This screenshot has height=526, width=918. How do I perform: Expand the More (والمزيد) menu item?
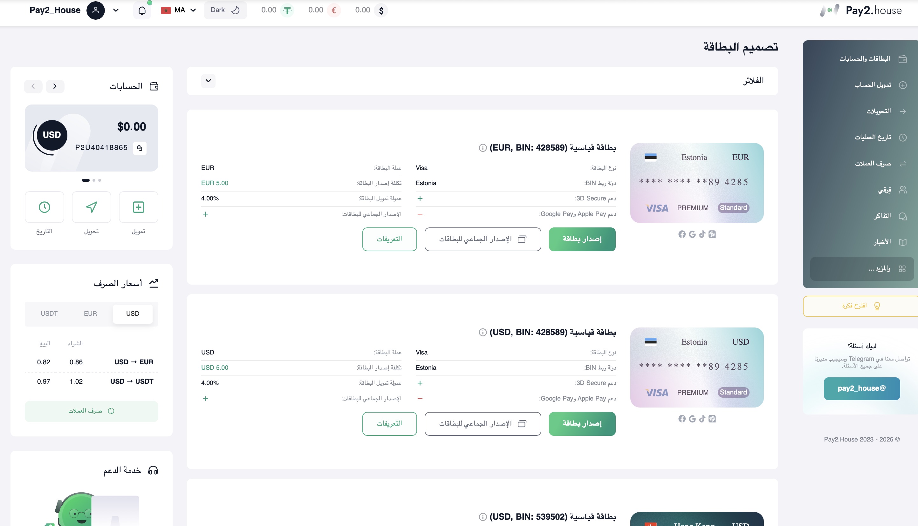click(862, 269)
